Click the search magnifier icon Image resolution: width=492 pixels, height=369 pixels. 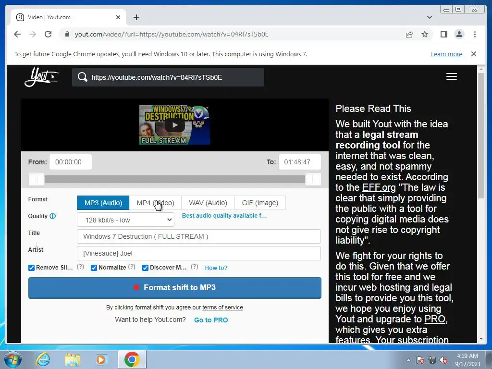pos(83,77)
